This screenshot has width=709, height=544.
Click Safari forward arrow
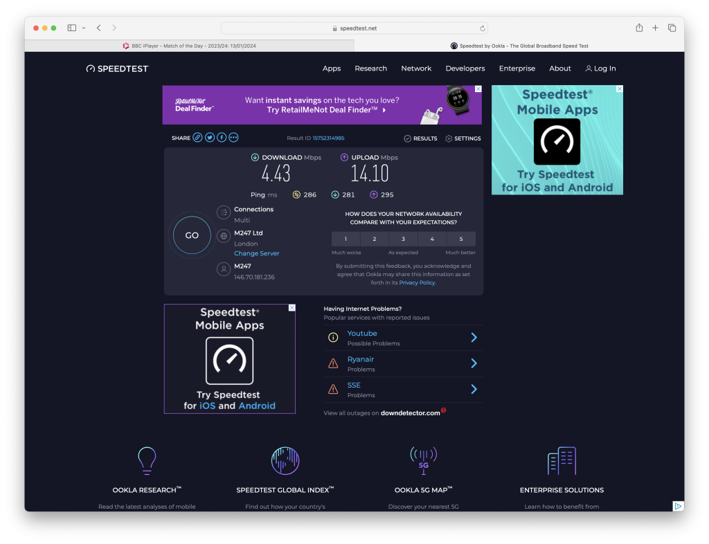click(114, 28)
